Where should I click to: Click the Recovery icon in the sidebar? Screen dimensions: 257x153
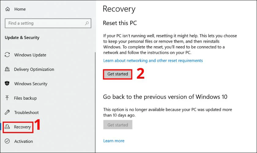click(x=8, y=127)
